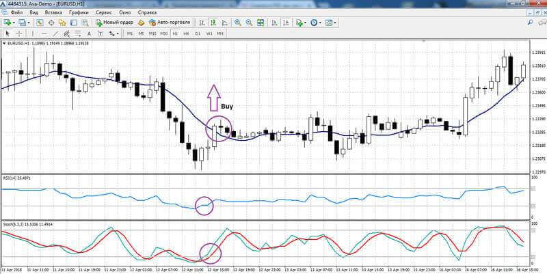This screenshot has width=547, height=274.
Task: Select the Vertical Line tool
Action: click(33, 33)
